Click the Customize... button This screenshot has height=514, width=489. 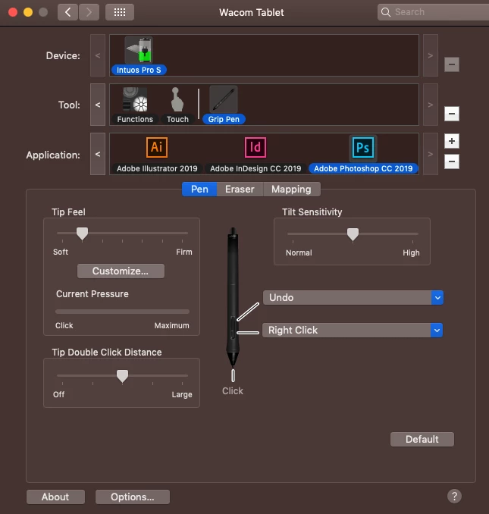click(121, 271)
